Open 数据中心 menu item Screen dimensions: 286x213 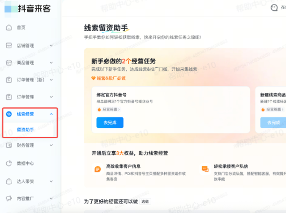25,163
